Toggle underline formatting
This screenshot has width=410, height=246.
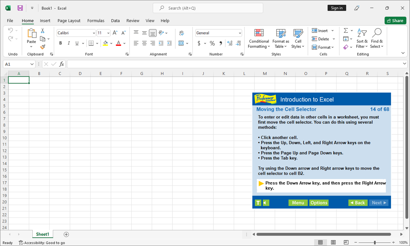76,43
